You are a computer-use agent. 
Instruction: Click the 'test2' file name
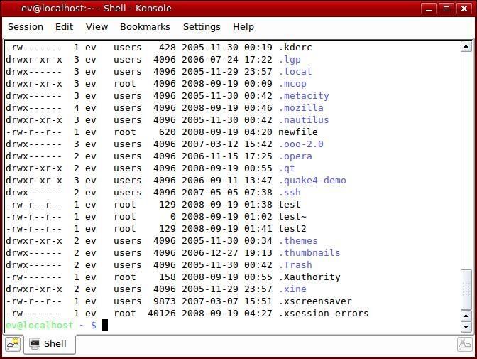click(292, 229)
